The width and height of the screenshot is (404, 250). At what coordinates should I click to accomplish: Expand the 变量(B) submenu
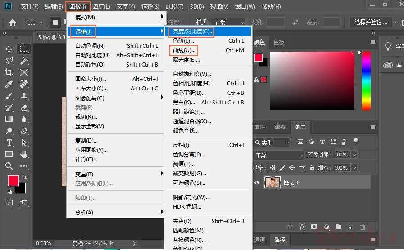tap(116, 174)
